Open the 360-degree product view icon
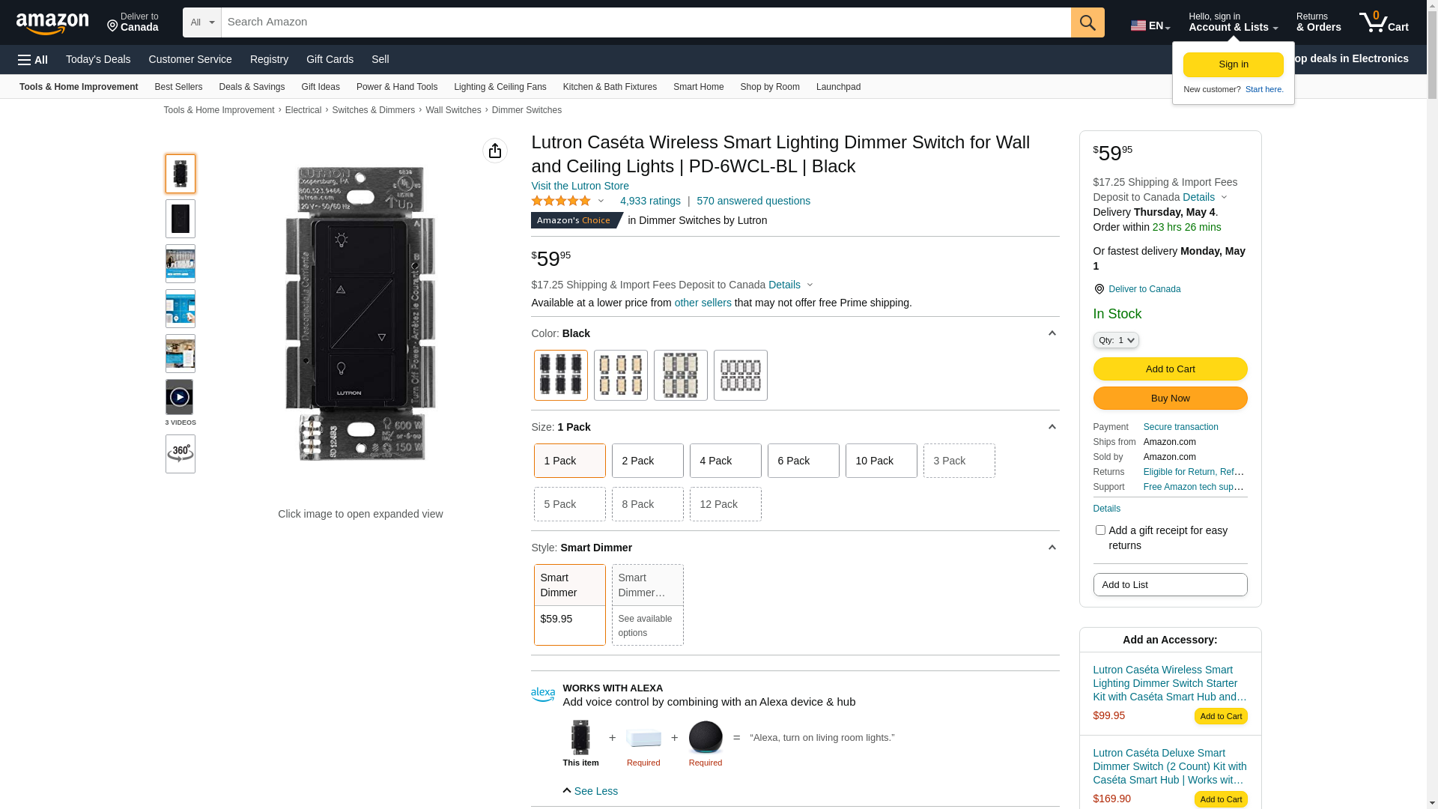The height and width of the screenshot is (809, 1438). pyautogui.click(x=180, y=454)
